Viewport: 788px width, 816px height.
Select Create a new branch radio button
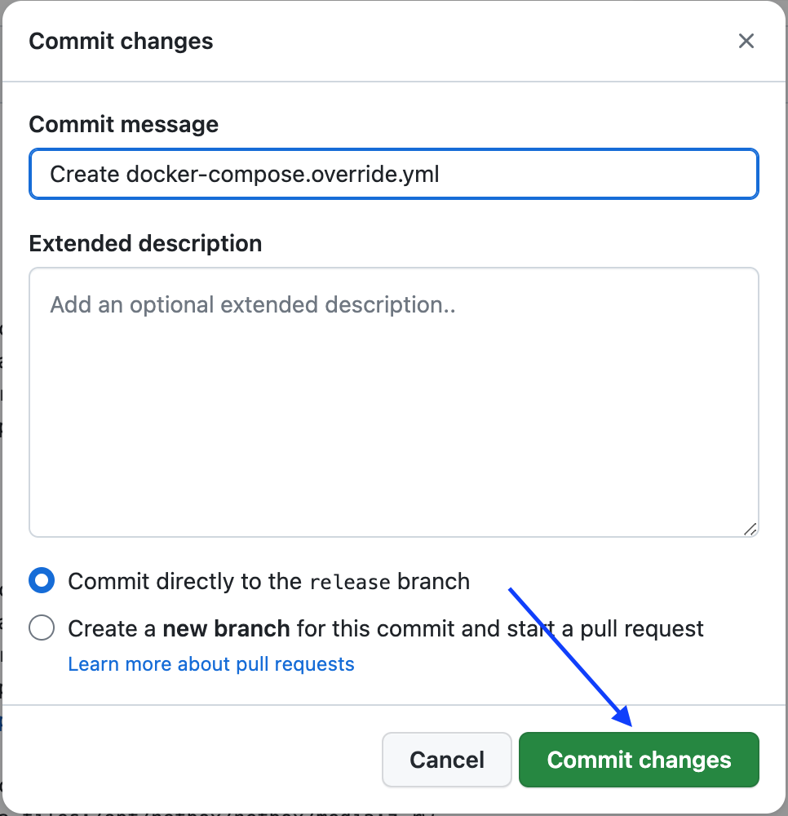pyautogui.click(x=42, y=628)
